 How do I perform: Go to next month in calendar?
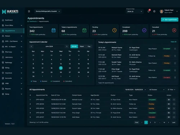[67, 46]
